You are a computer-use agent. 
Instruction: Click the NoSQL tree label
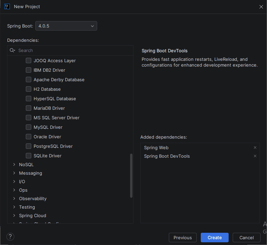tap(26, 164)
